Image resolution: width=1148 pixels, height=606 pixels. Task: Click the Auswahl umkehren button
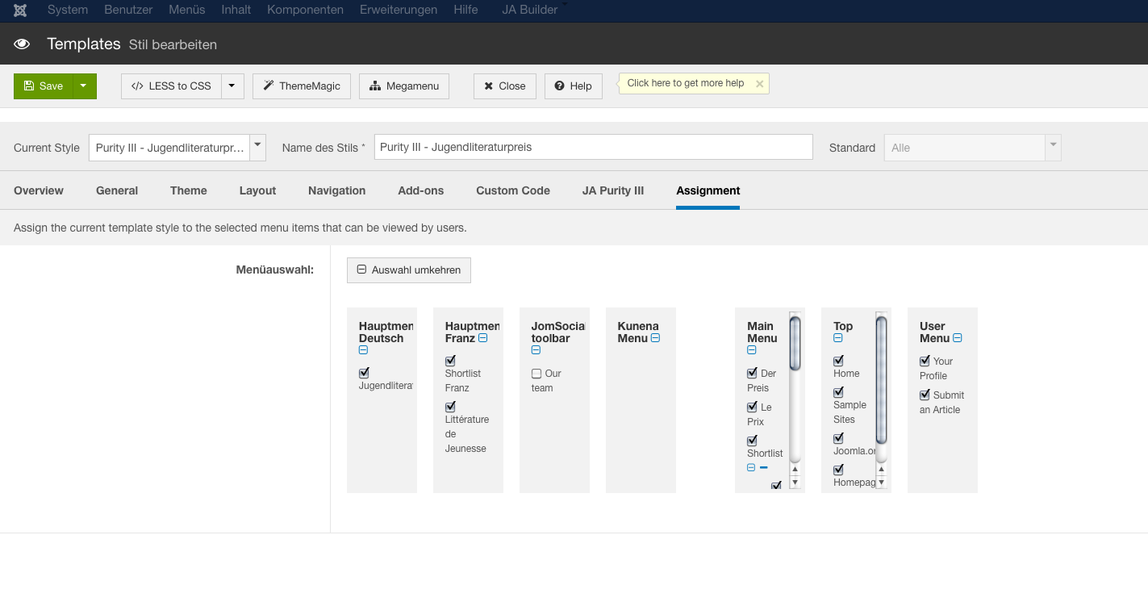408,270
